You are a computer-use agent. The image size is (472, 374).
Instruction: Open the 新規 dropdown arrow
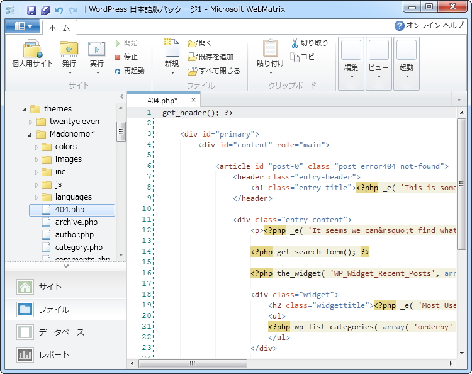172,72
